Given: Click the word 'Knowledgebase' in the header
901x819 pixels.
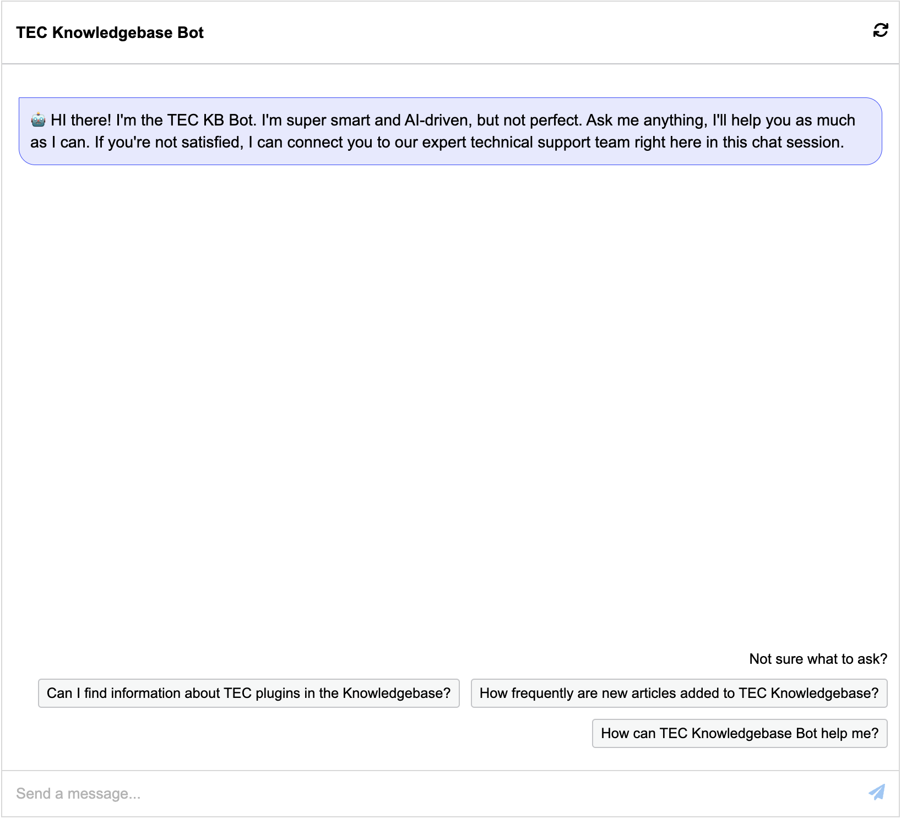Looking at the screenshot, I should coord(112,32).
